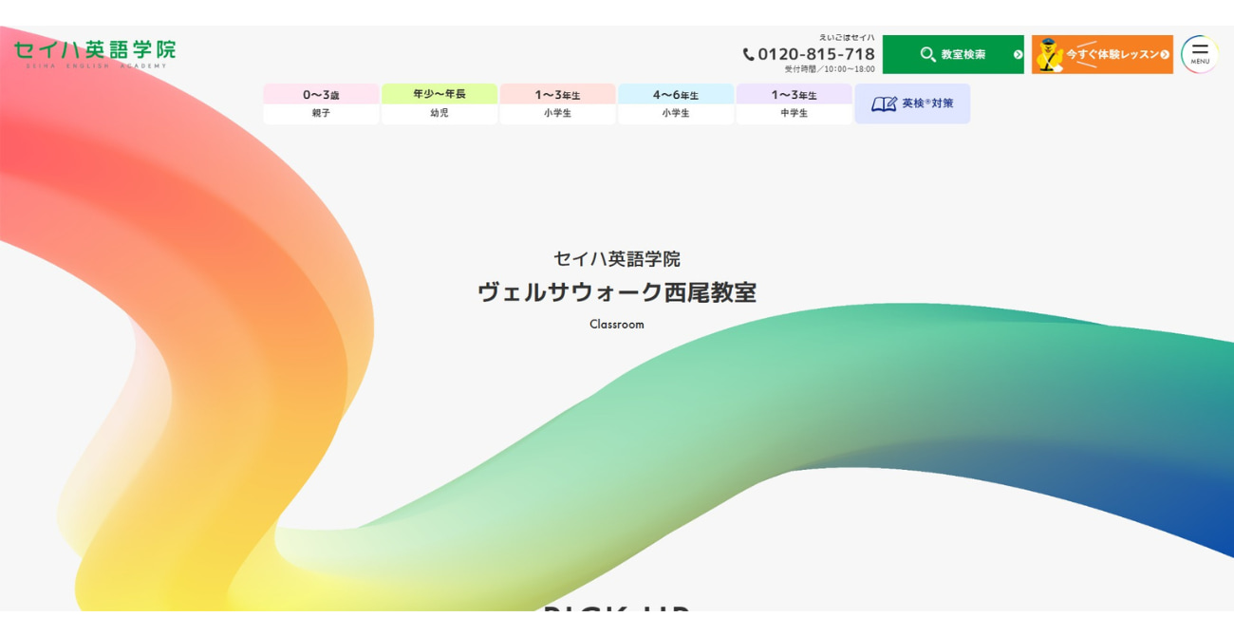Open the 英検®対策 tab
Screen dimensions: 1234x636
coord(911,103)
